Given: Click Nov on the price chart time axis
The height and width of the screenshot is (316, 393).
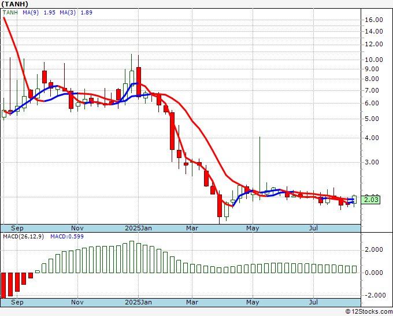Looking at the screenshot, I should pyautogui.click(x=77, y=228).
